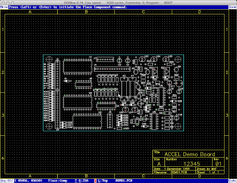
Task: Select the U3 chip footprint outline
Action: click(x=87, y=122)
